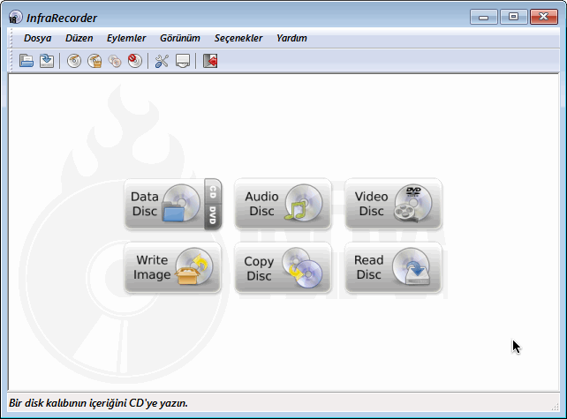Open the Yardım menu
The width and height of the screenshot is (567, 419).
(x=291, y=38)
